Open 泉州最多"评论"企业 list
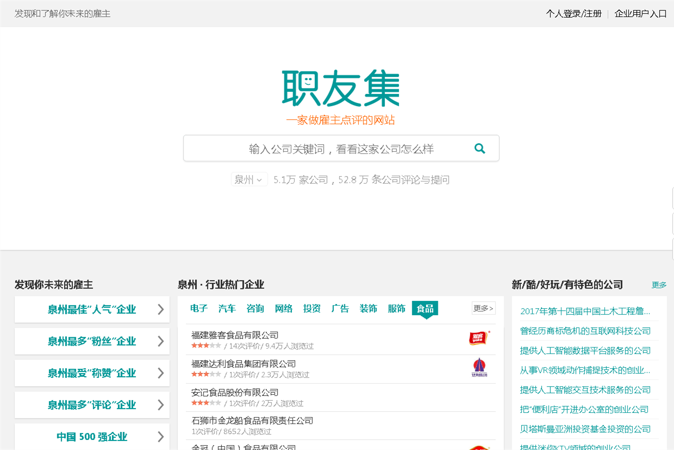674x450 pixels. tap(92, 405)
